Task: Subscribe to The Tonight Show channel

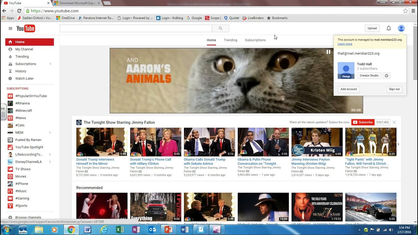Action: 362,122
